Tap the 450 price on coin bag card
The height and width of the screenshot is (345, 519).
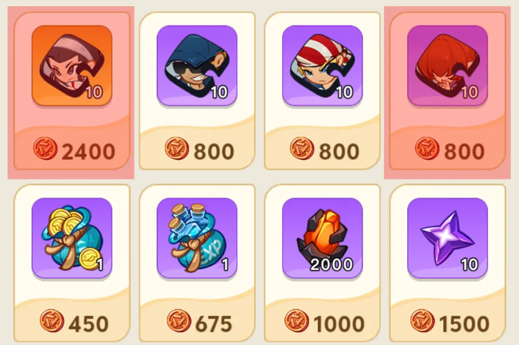tap(88, 324)
